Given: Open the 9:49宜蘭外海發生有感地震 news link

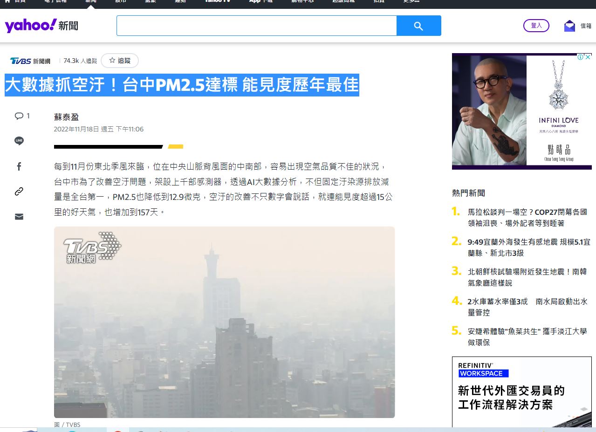Looking at the screenshot, I should [529, 247].
